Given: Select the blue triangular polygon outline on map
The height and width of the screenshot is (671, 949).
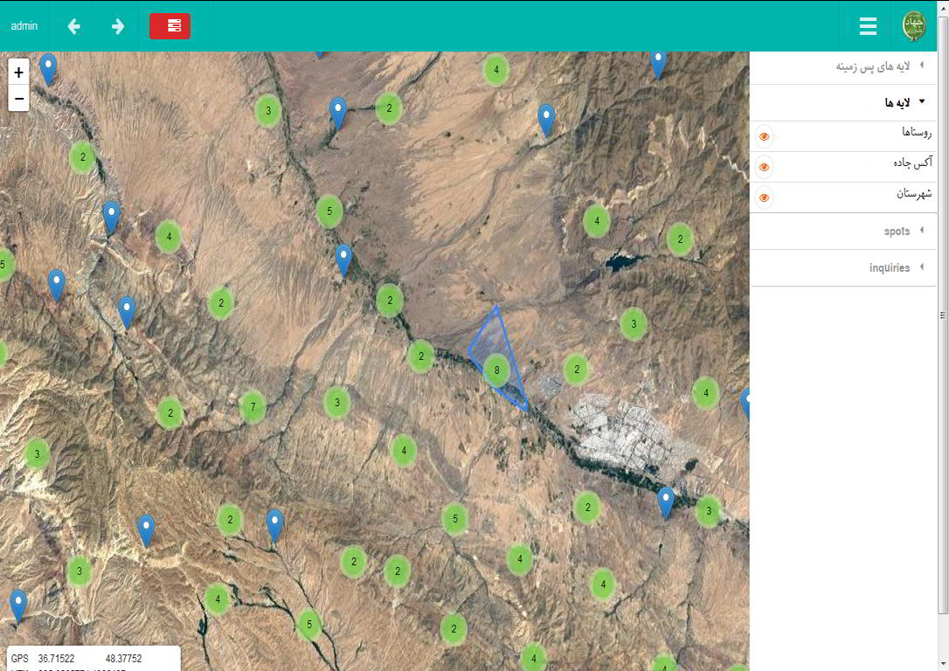Looking at the screenshot, I should [497, 357].
